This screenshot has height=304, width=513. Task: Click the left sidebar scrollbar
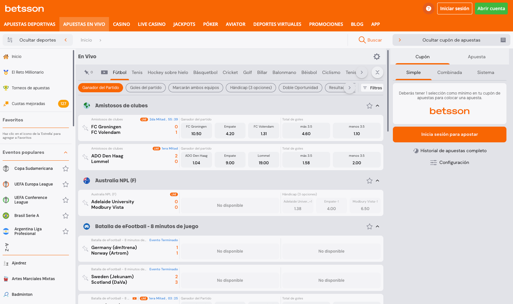(74, 88)
